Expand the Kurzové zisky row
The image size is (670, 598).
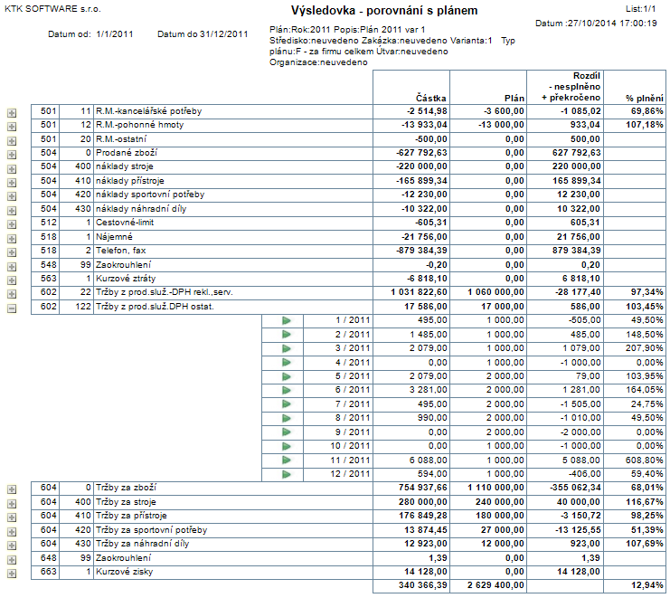click(x=12, y=574)
